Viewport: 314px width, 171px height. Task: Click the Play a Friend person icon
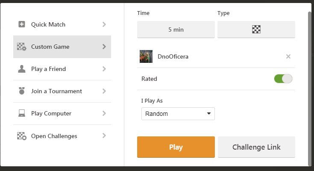coord(22,69)
